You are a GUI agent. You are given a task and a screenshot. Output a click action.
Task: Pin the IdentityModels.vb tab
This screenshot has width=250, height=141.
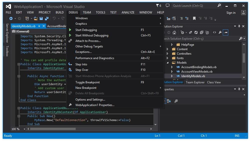point(39,26)
